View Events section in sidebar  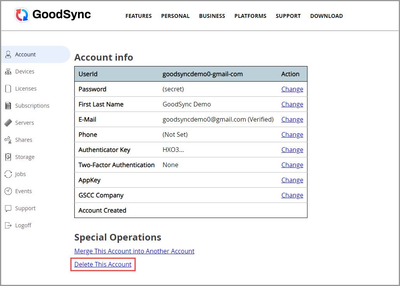pyautogui.click(x=23, y=191)
